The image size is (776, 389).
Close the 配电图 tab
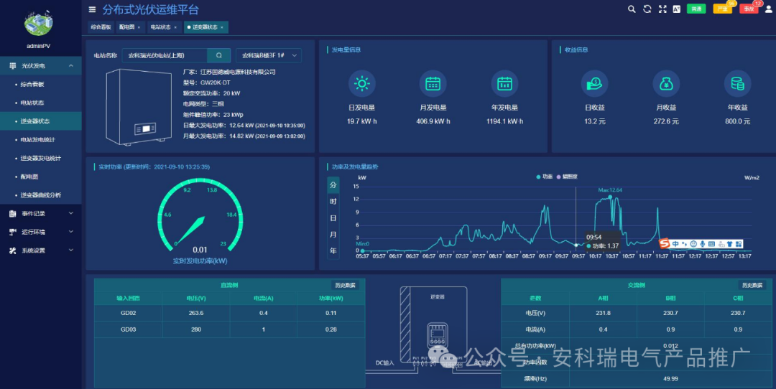pyautogui.click(x=139, y=27)
